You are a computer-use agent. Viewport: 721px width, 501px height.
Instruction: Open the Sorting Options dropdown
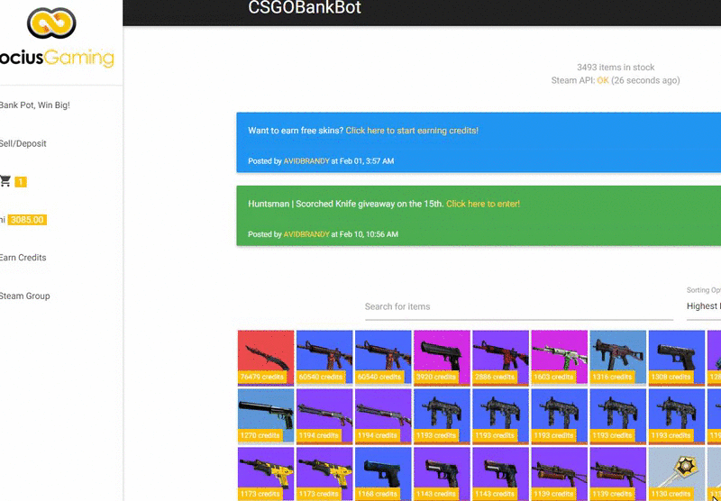pos(704,306)
